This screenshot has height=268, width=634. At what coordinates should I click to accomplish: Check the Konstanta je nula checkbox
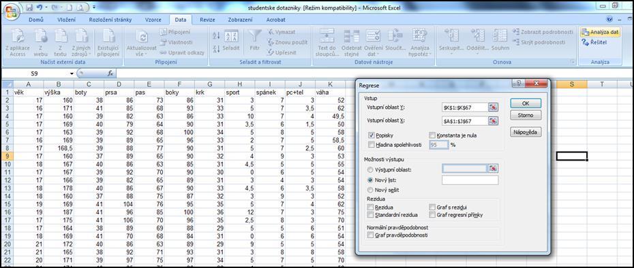pos(433,135)
